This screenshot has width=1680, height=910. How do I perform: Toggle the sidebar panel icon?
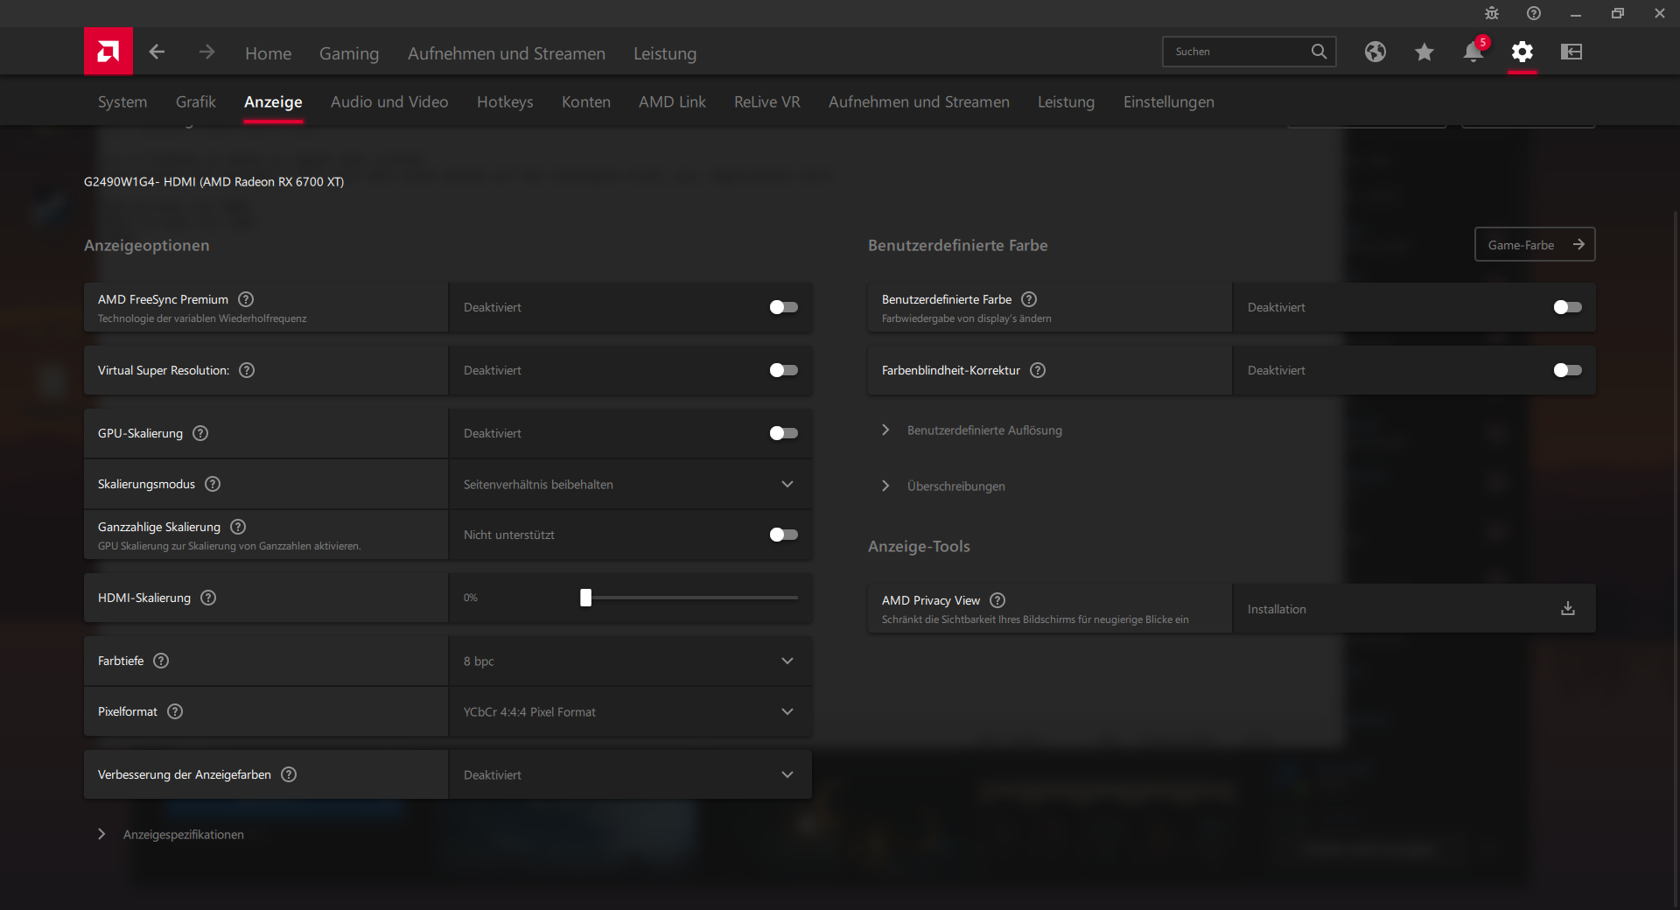[x=1571, y=52]
